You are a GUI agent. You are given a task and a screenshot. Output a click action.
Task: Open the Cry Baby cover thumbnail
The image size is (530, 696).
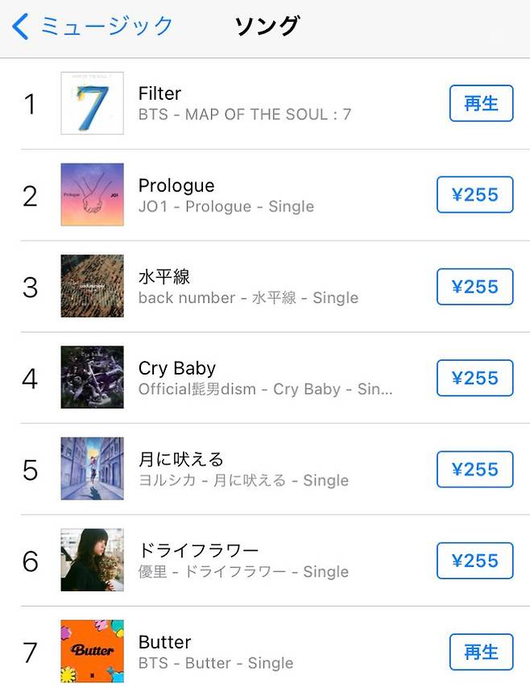92,378
